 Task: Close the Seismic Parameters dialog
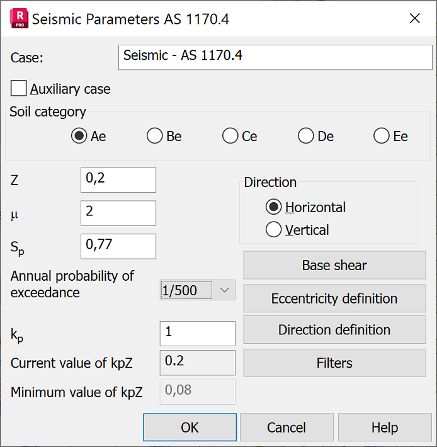(x=415, y=18)
